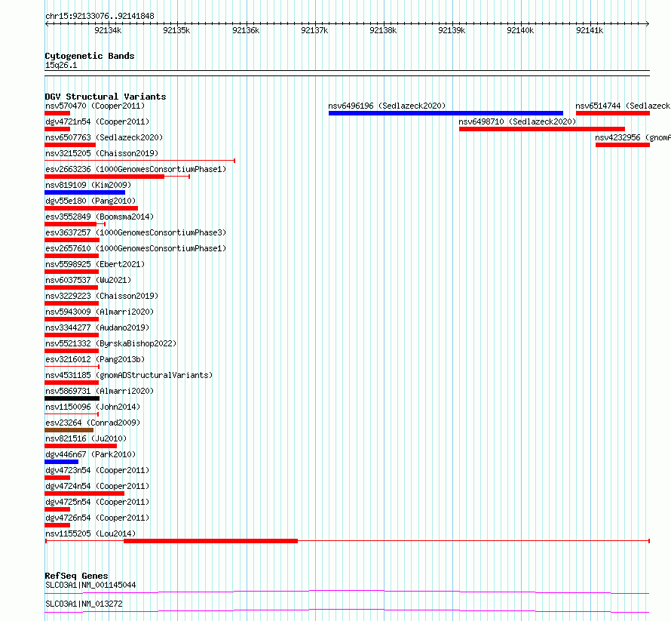Select the 15q26.1 band label

coord(61,66)
